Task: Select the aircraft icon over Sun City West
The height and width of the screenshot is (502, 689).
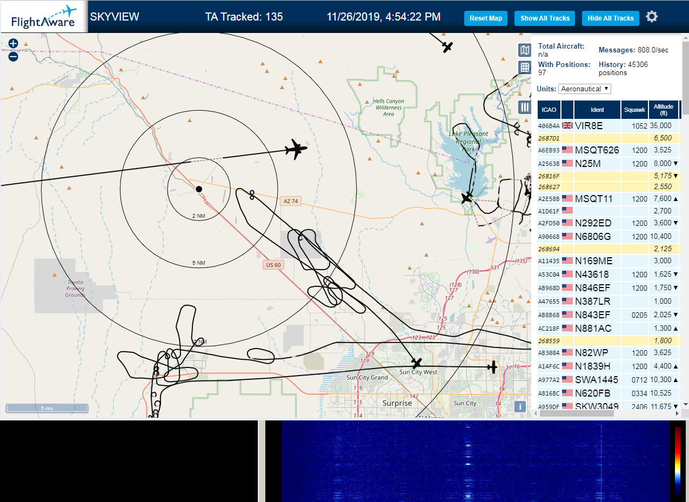Action: pyautogui.click(x=417, y=363)
